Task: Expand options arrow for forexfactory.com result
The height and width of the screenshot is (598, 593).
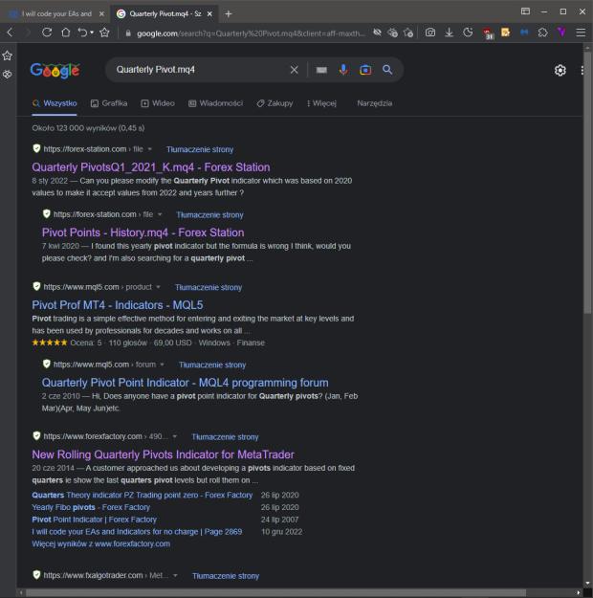Action: tap(175, 436)
